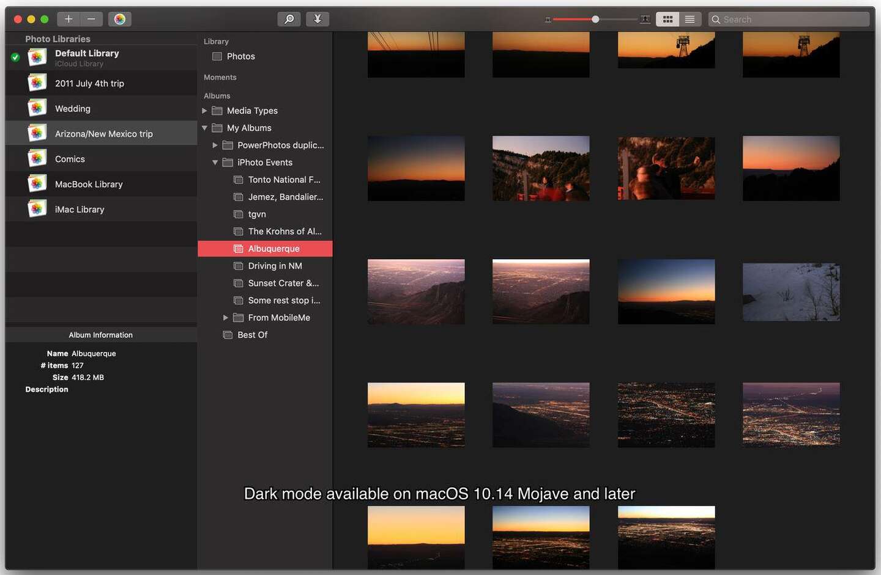881x575 pixels.
Task: Click the merge libraries arrow icon
Action: tap(318, 19)
